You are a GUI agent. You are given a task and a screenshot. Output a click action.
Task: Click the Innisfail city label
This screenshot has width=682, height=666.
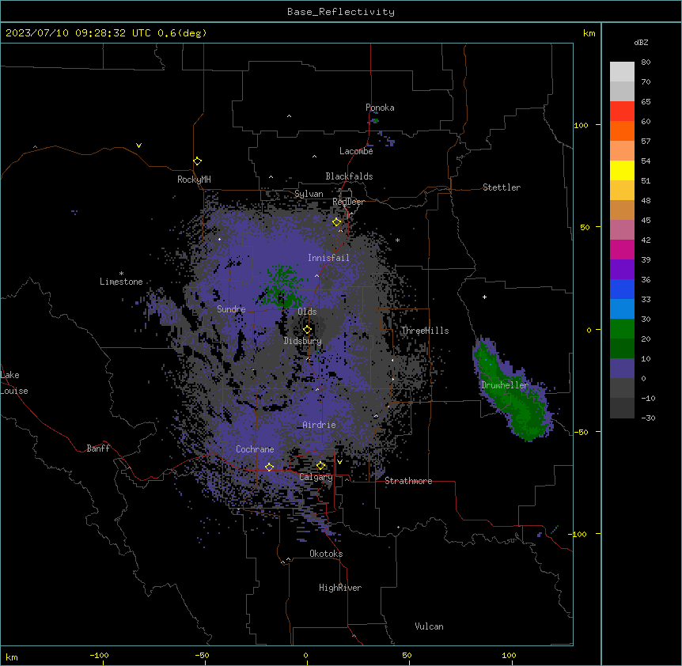coord(328,258)
